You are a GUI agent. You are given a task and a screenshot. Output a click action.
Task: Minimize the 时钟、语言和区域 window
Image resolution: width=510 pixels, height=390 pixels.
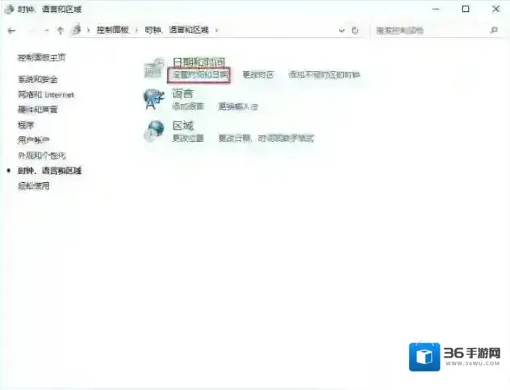coord(436,9)
